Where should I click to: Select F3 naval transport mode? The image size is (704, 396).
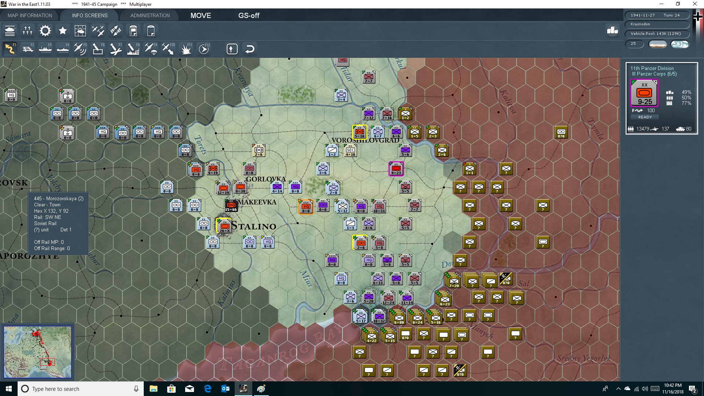click(45, 49)
